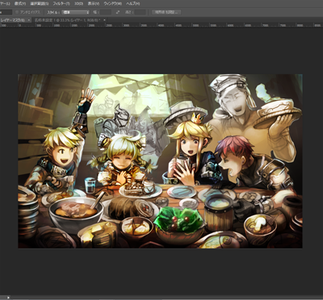Click the horizontal ruler above the canvas
323x300 pixels.
click(x=161, y=25)
